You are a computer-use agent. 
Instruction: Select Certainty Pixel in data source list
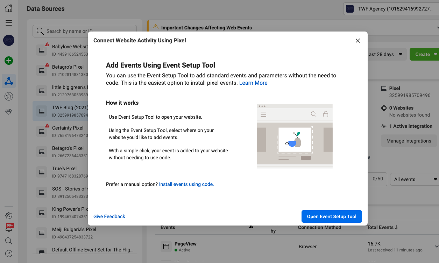coord(68,128)
